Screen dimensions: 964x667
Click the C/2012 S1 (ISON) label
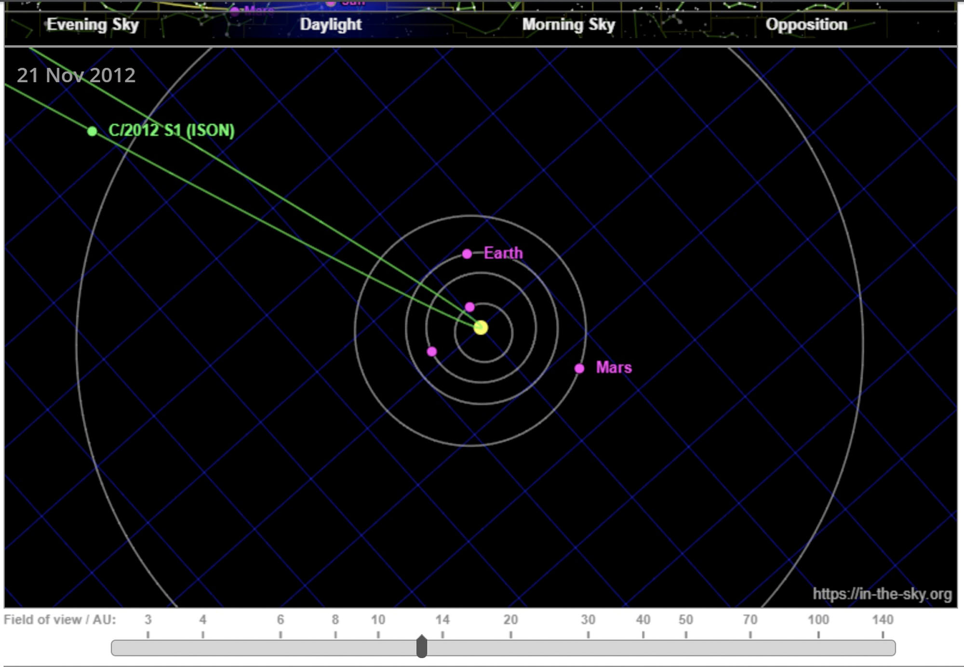pyautogui.click(x=171, y=130)
